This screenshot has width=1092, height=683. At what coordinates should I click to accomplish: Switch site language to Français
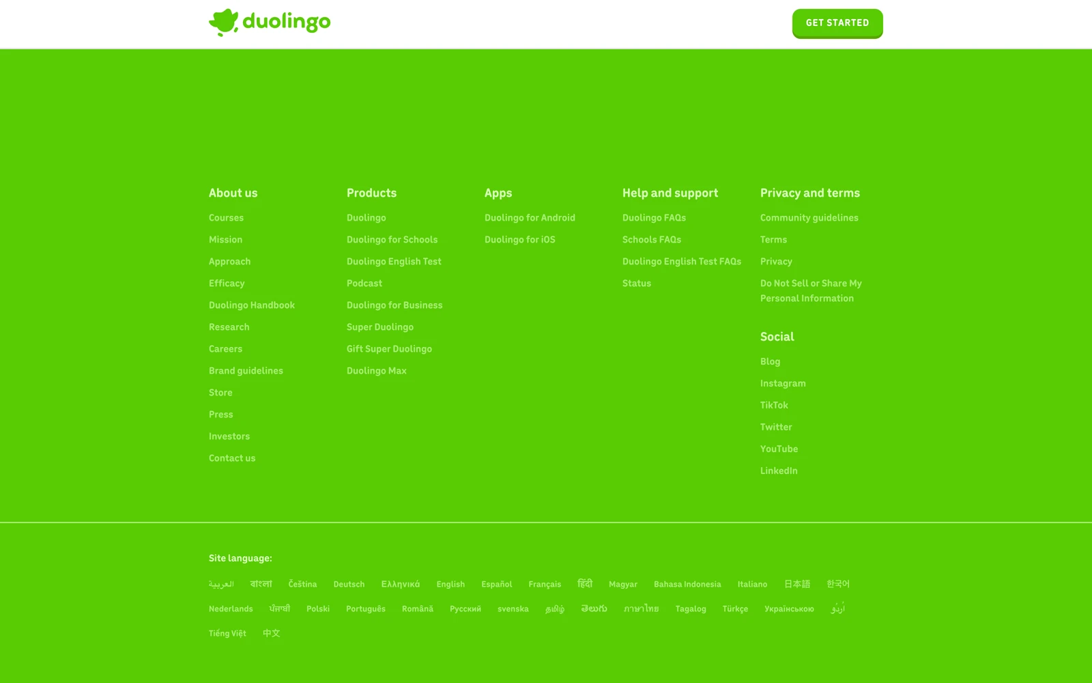[545, 585]
